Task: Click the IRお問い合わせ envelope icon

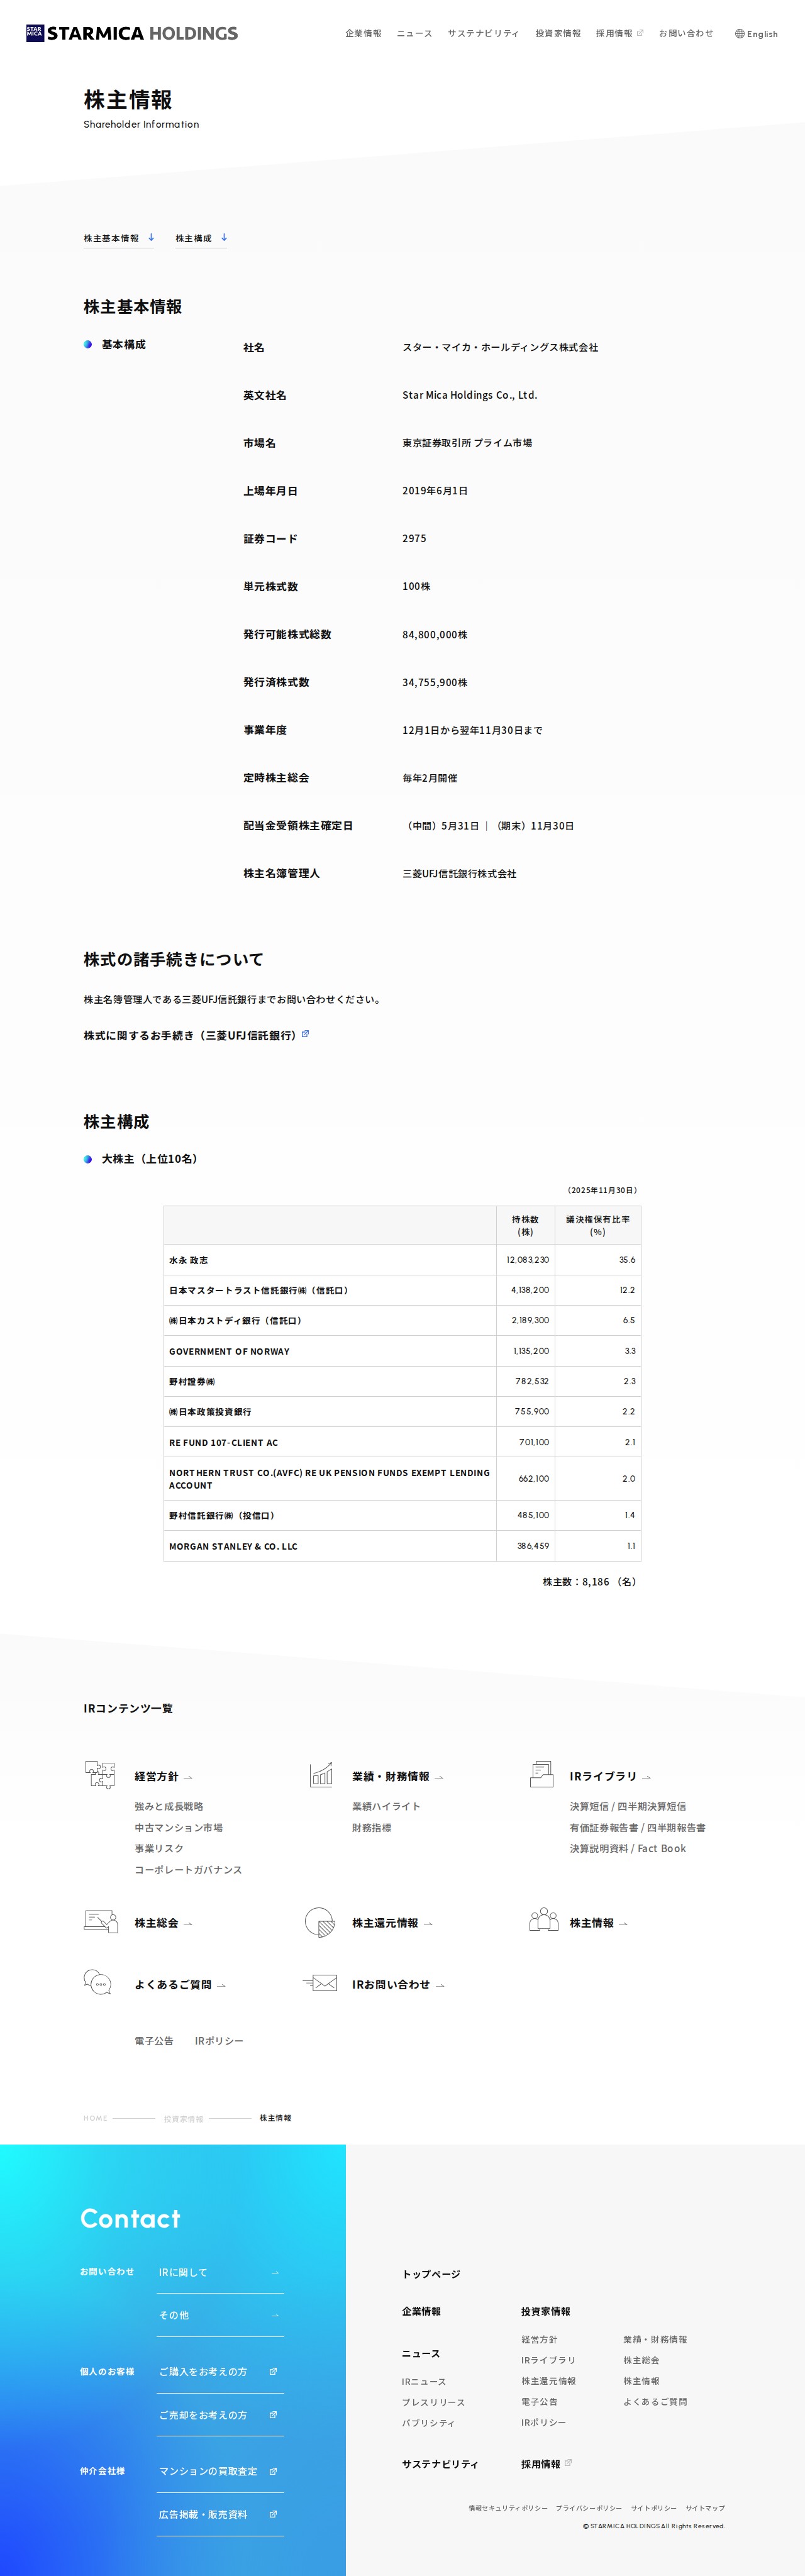Action: coord(320,1983)
